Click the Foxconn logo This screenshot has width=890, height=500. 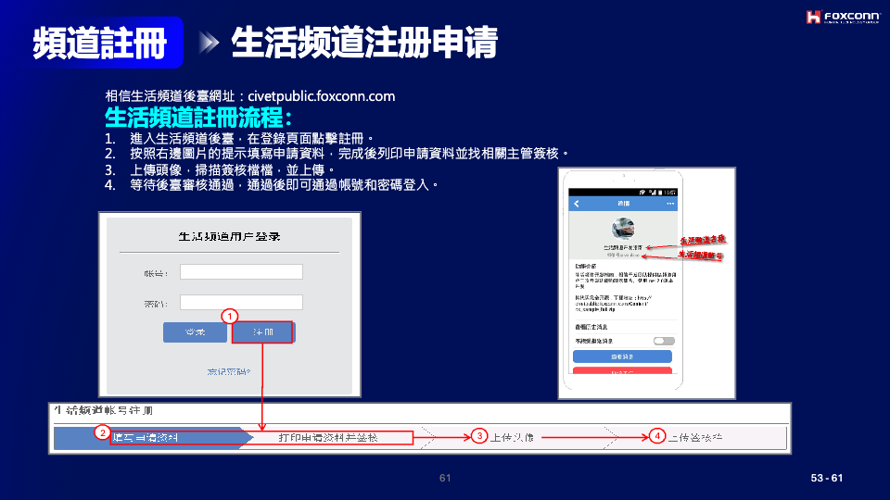point(843,17)
